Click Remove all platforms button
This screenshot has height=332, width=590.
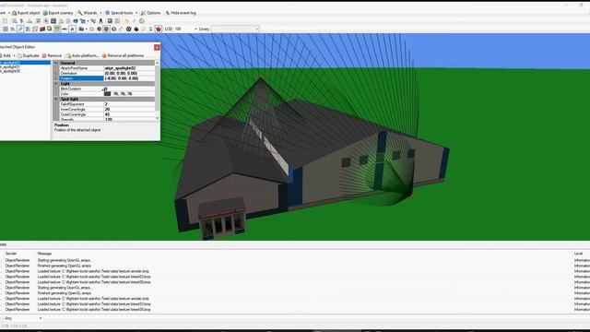click(123, 55)
